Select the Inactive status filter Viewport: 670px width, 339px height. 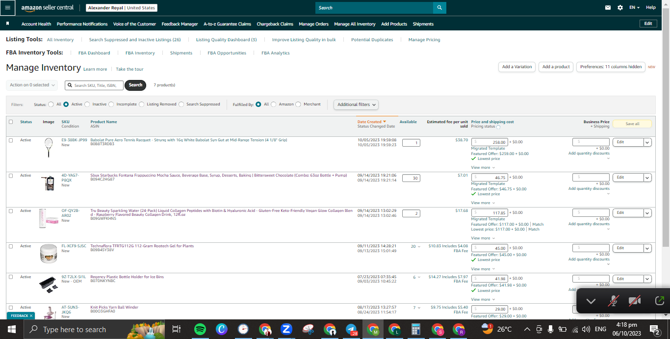tap(87, 104)
